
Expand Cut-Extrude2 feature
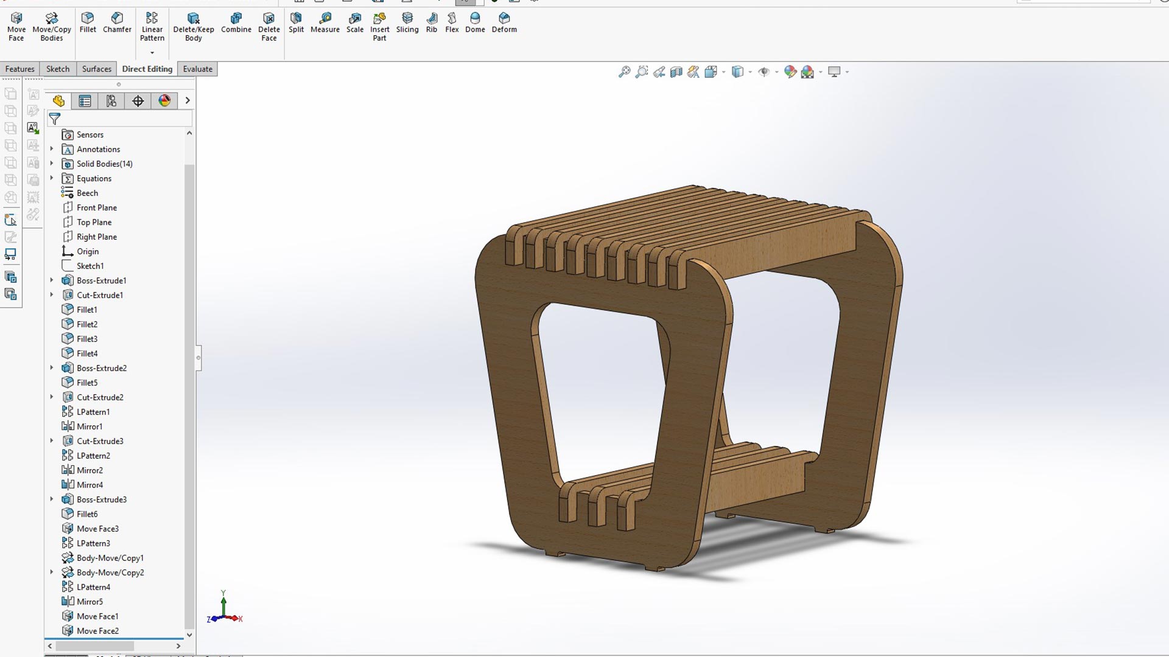pos(52,397)
